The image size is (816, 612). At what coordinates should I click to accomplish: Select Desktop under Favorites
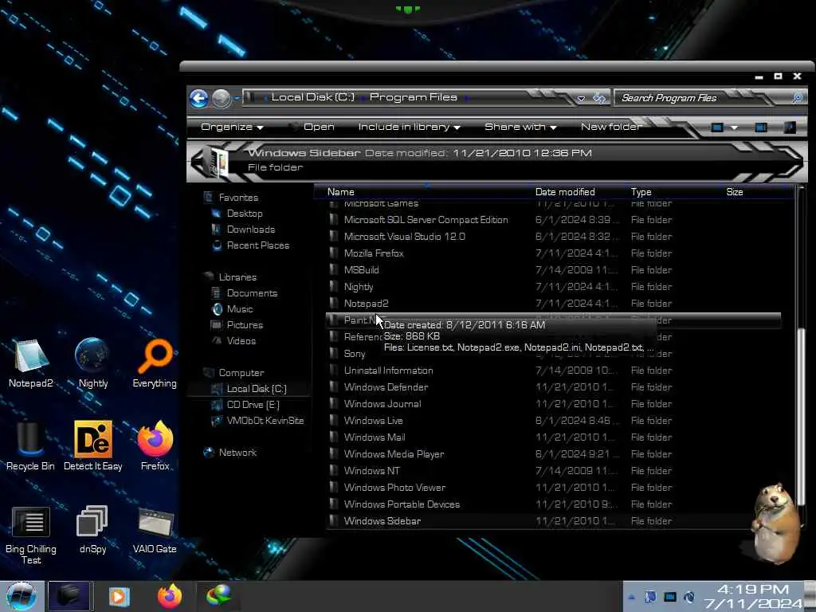(245, 214)
